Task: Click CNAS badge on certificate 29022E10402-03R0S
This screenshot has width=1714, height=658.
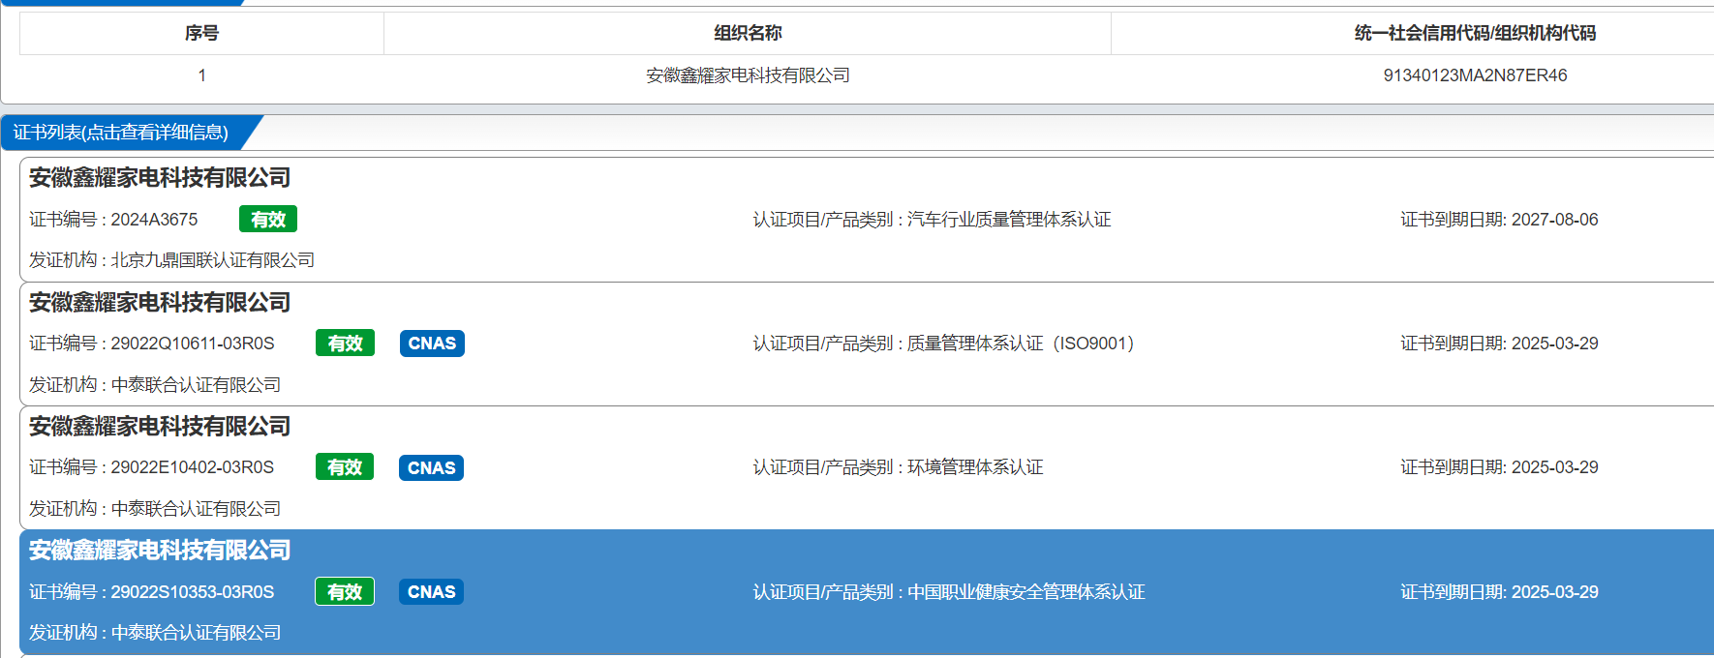Action: pyautogui.click(x=431, y=468)
